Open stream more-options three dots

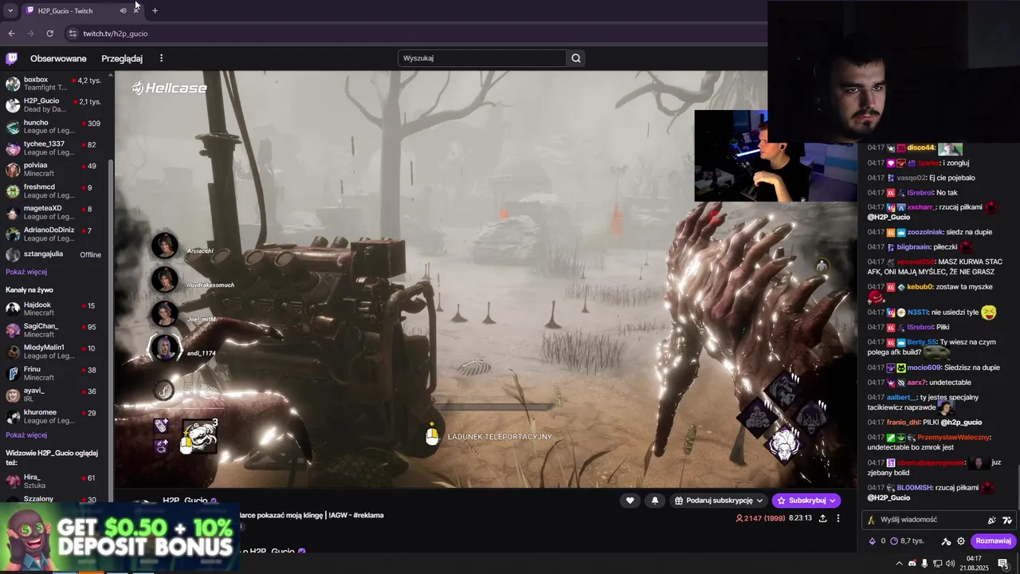[x=838, y=518]
